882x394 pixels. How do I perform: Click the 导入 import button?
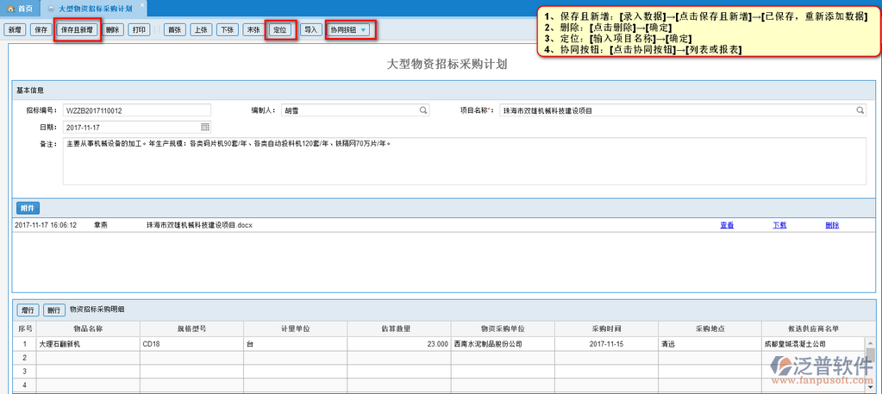pos(310,29)
